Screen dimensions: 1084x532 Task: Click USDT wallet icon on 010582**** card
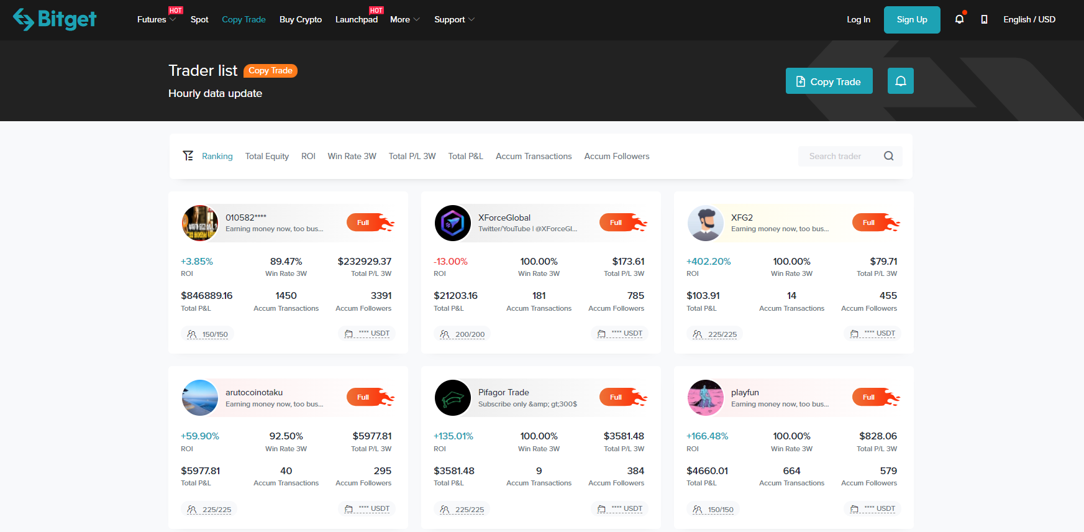click(349, 334)
